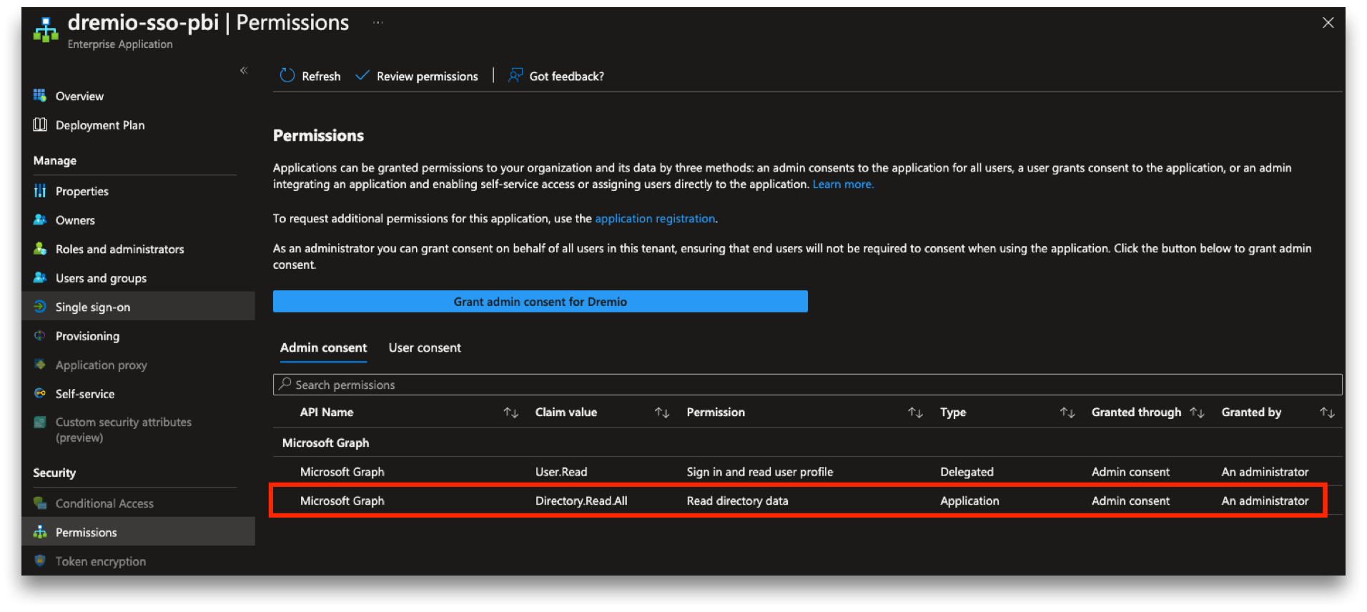Collapse the sidebar navigation menu
1367x612 pixels.
tap(244, 70)
